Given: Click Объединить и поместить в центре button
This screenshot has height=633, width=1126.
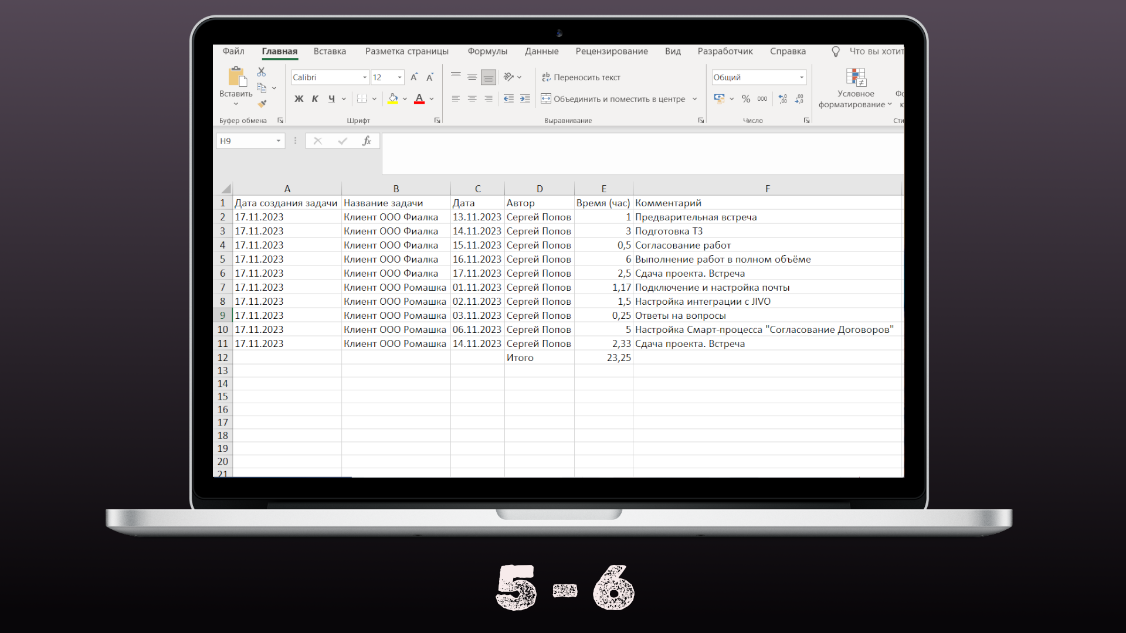Looking at the screenshot, I should point(613,99).
